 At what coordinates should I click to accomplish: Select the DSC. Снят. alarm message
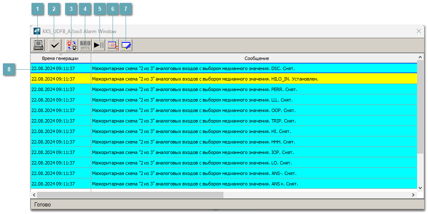(193, 68)
